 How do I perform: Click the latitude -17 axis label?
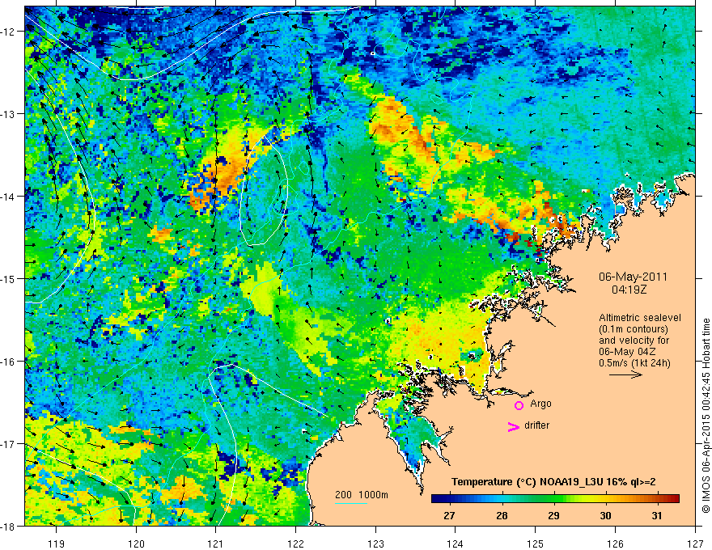[x=9, y=443]
